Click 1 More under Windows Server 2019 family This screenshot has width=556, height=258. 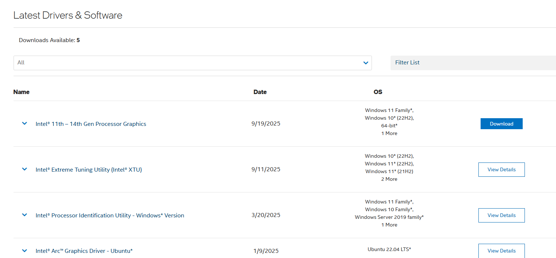(389, 225)
